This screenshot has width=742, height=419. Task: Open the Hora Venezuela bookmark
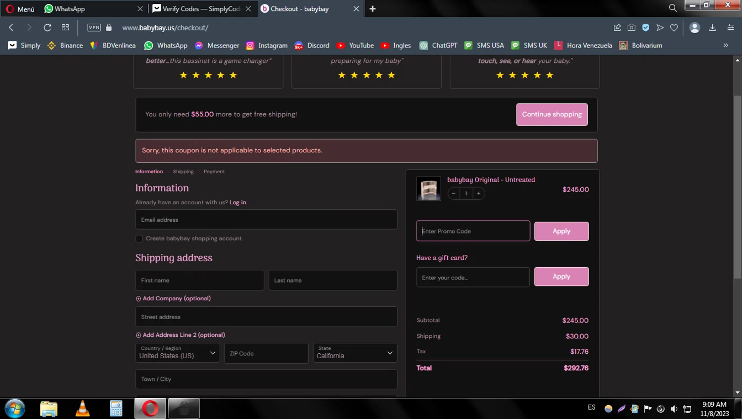pyautogui.click(x=583, y=46)
